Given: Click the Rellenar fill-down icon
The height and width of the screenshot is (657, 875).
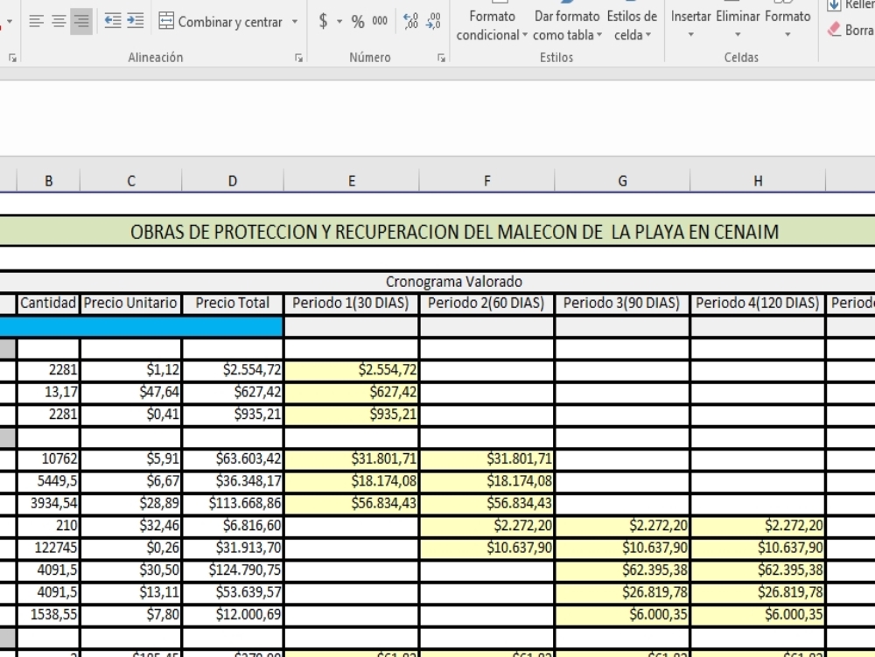Looking at the screenshot, I should (x=834, y=5).
